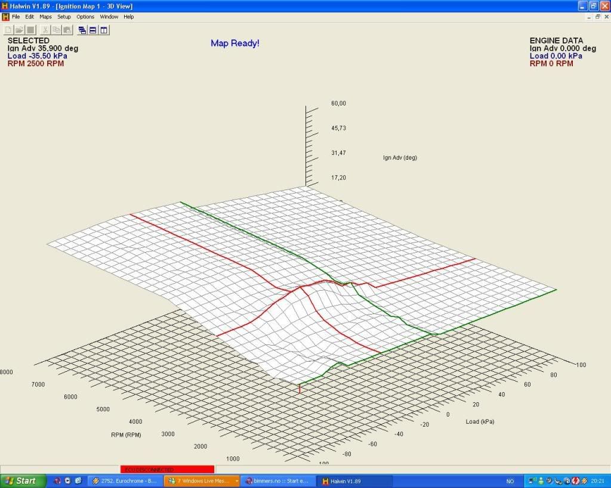Open the Options menu
611x488 pixels.
click(x=85, y=17)
